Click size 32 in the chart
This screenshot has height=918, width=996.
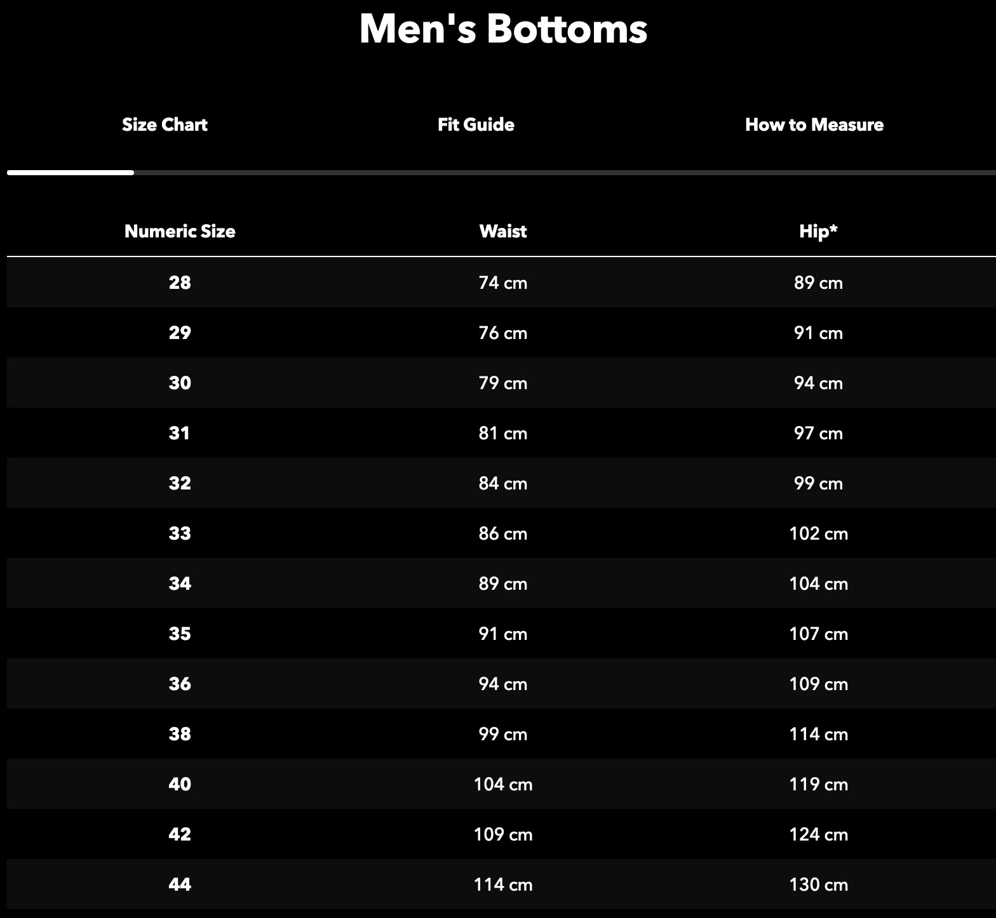[x=180, y=483]
